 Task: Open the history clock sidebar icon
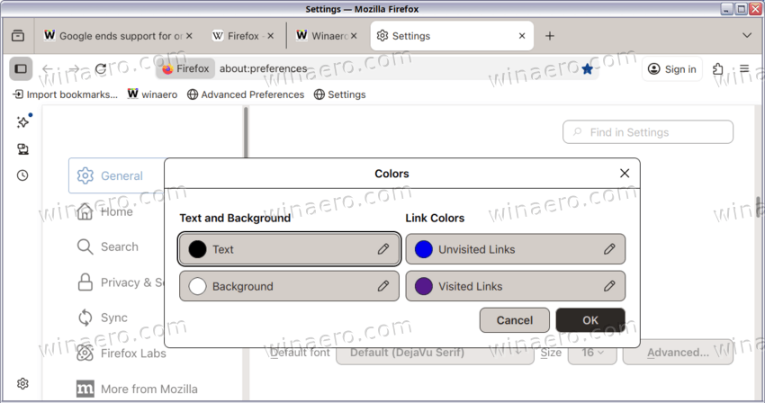click(22, 175)
